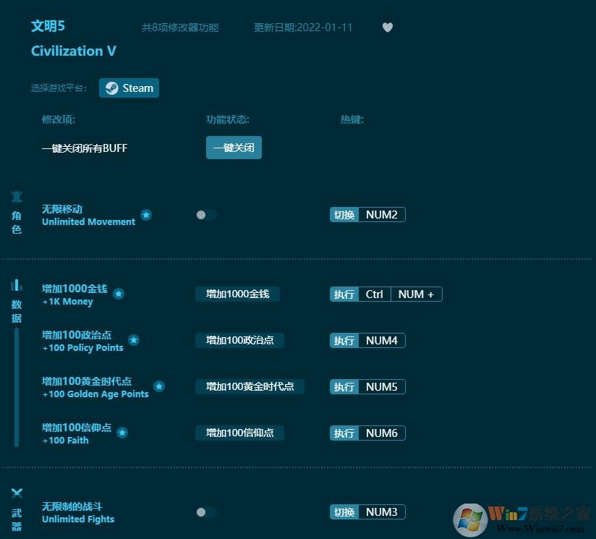Click the Steam logo on the platform button
The height and width of the screenshot is (539, 596).
112,88
